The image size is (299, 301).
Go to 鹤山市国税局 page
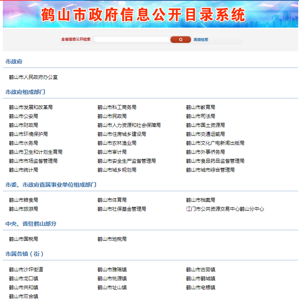24,239
